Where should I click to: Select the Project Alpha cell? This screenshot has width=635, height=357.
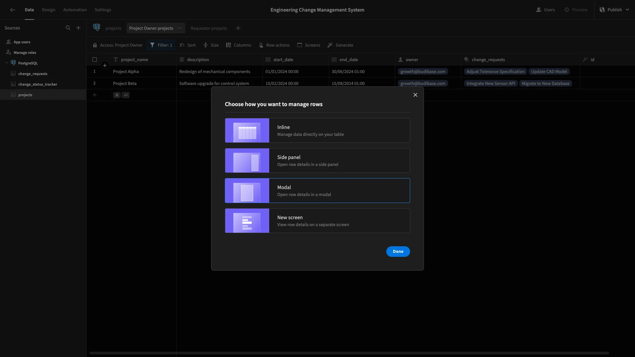click(143, 71)
